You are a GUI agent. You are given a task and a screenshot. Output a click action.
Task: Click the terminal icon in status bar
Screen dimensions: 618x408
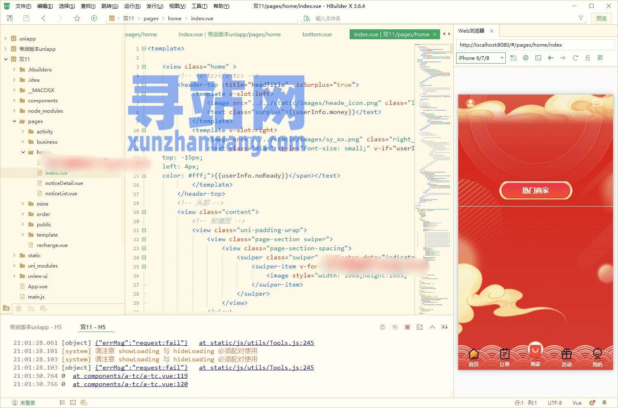pos(73,403)
